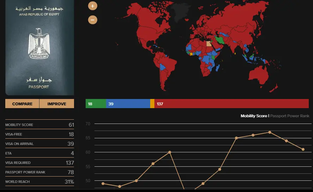Select the Visa-Free stats row
The width and height of the screenshot is (313, 192).
pos(39,134)
